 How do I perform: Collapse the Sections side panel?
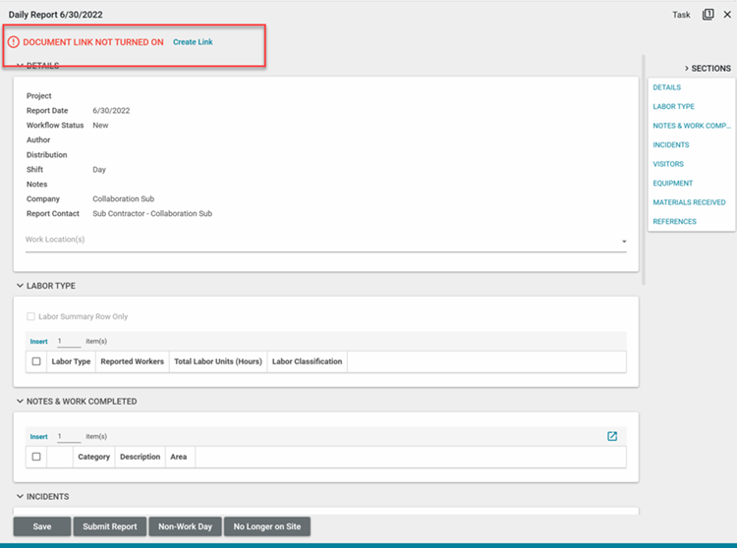(x=687, y=69)
